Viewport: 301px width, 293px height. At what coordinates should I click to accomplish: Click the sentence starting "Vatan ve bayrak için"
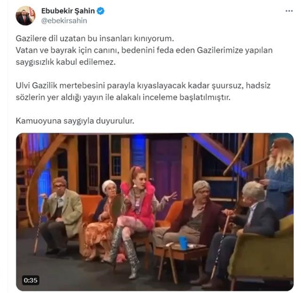pos(144,50)
